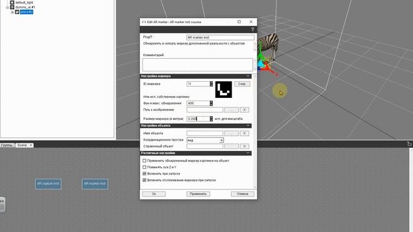413x232 pixels.
Task: Click the default_light light icon in tree
Action: click(x=12, y=3)
